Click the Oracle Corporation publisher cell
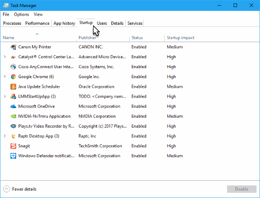Image resolution: width=260 pixels, height=198 pixels. (96, 86)
